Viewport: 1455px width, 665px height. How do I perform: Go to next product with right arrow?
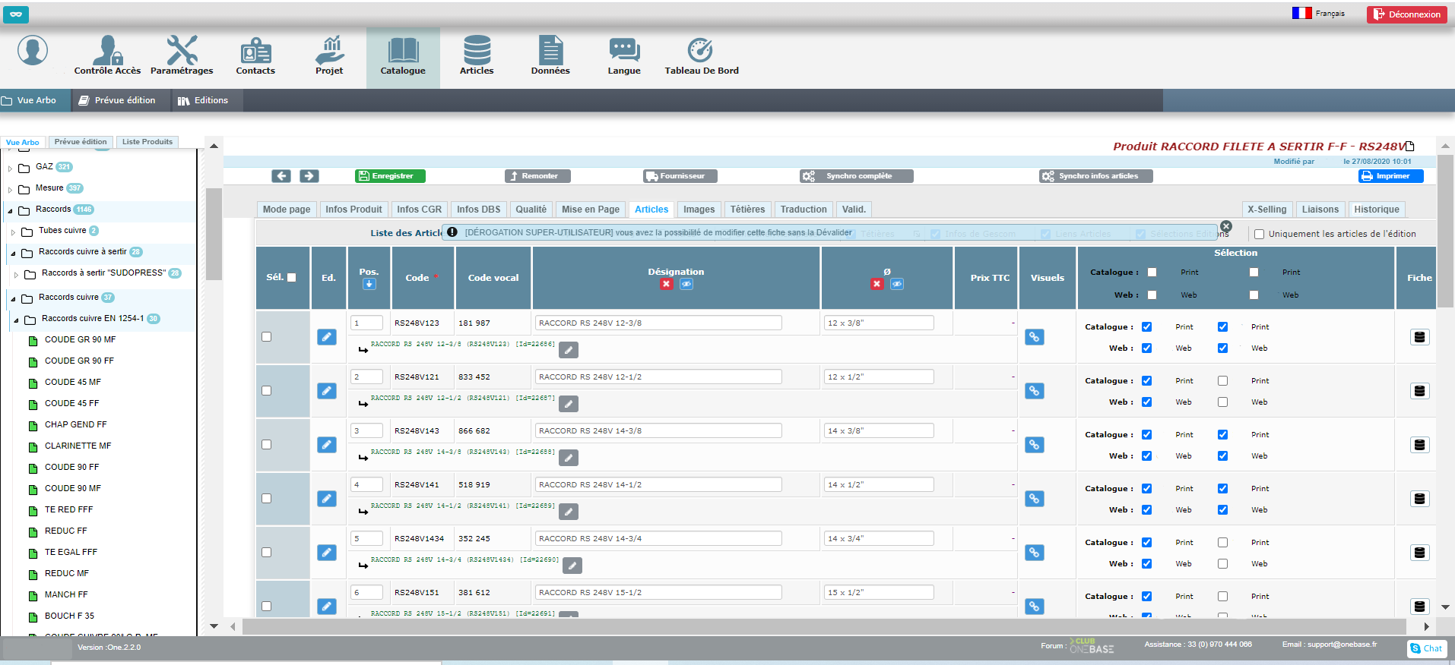(309, 176)
